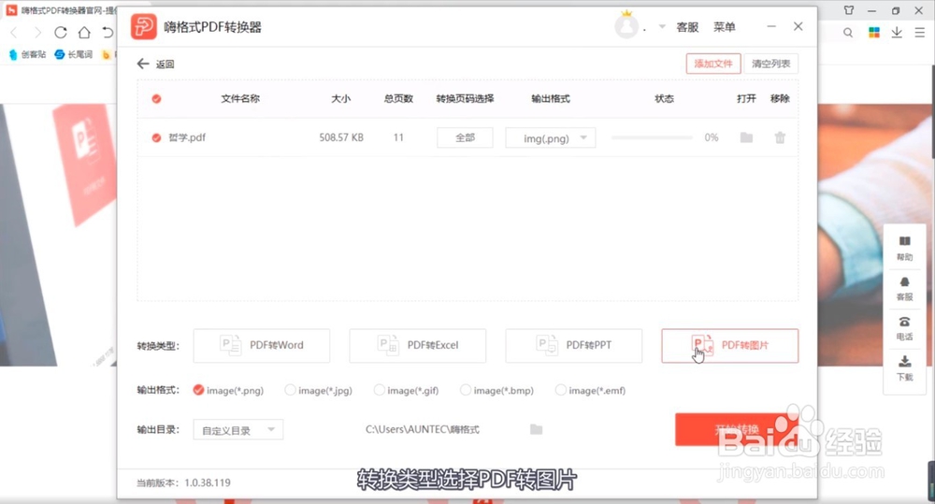Image resolution: width=935 pixels, height=504 pixels.
Task: Remove 哲学.pdf using the trash icon
Action: click(780, 137)
